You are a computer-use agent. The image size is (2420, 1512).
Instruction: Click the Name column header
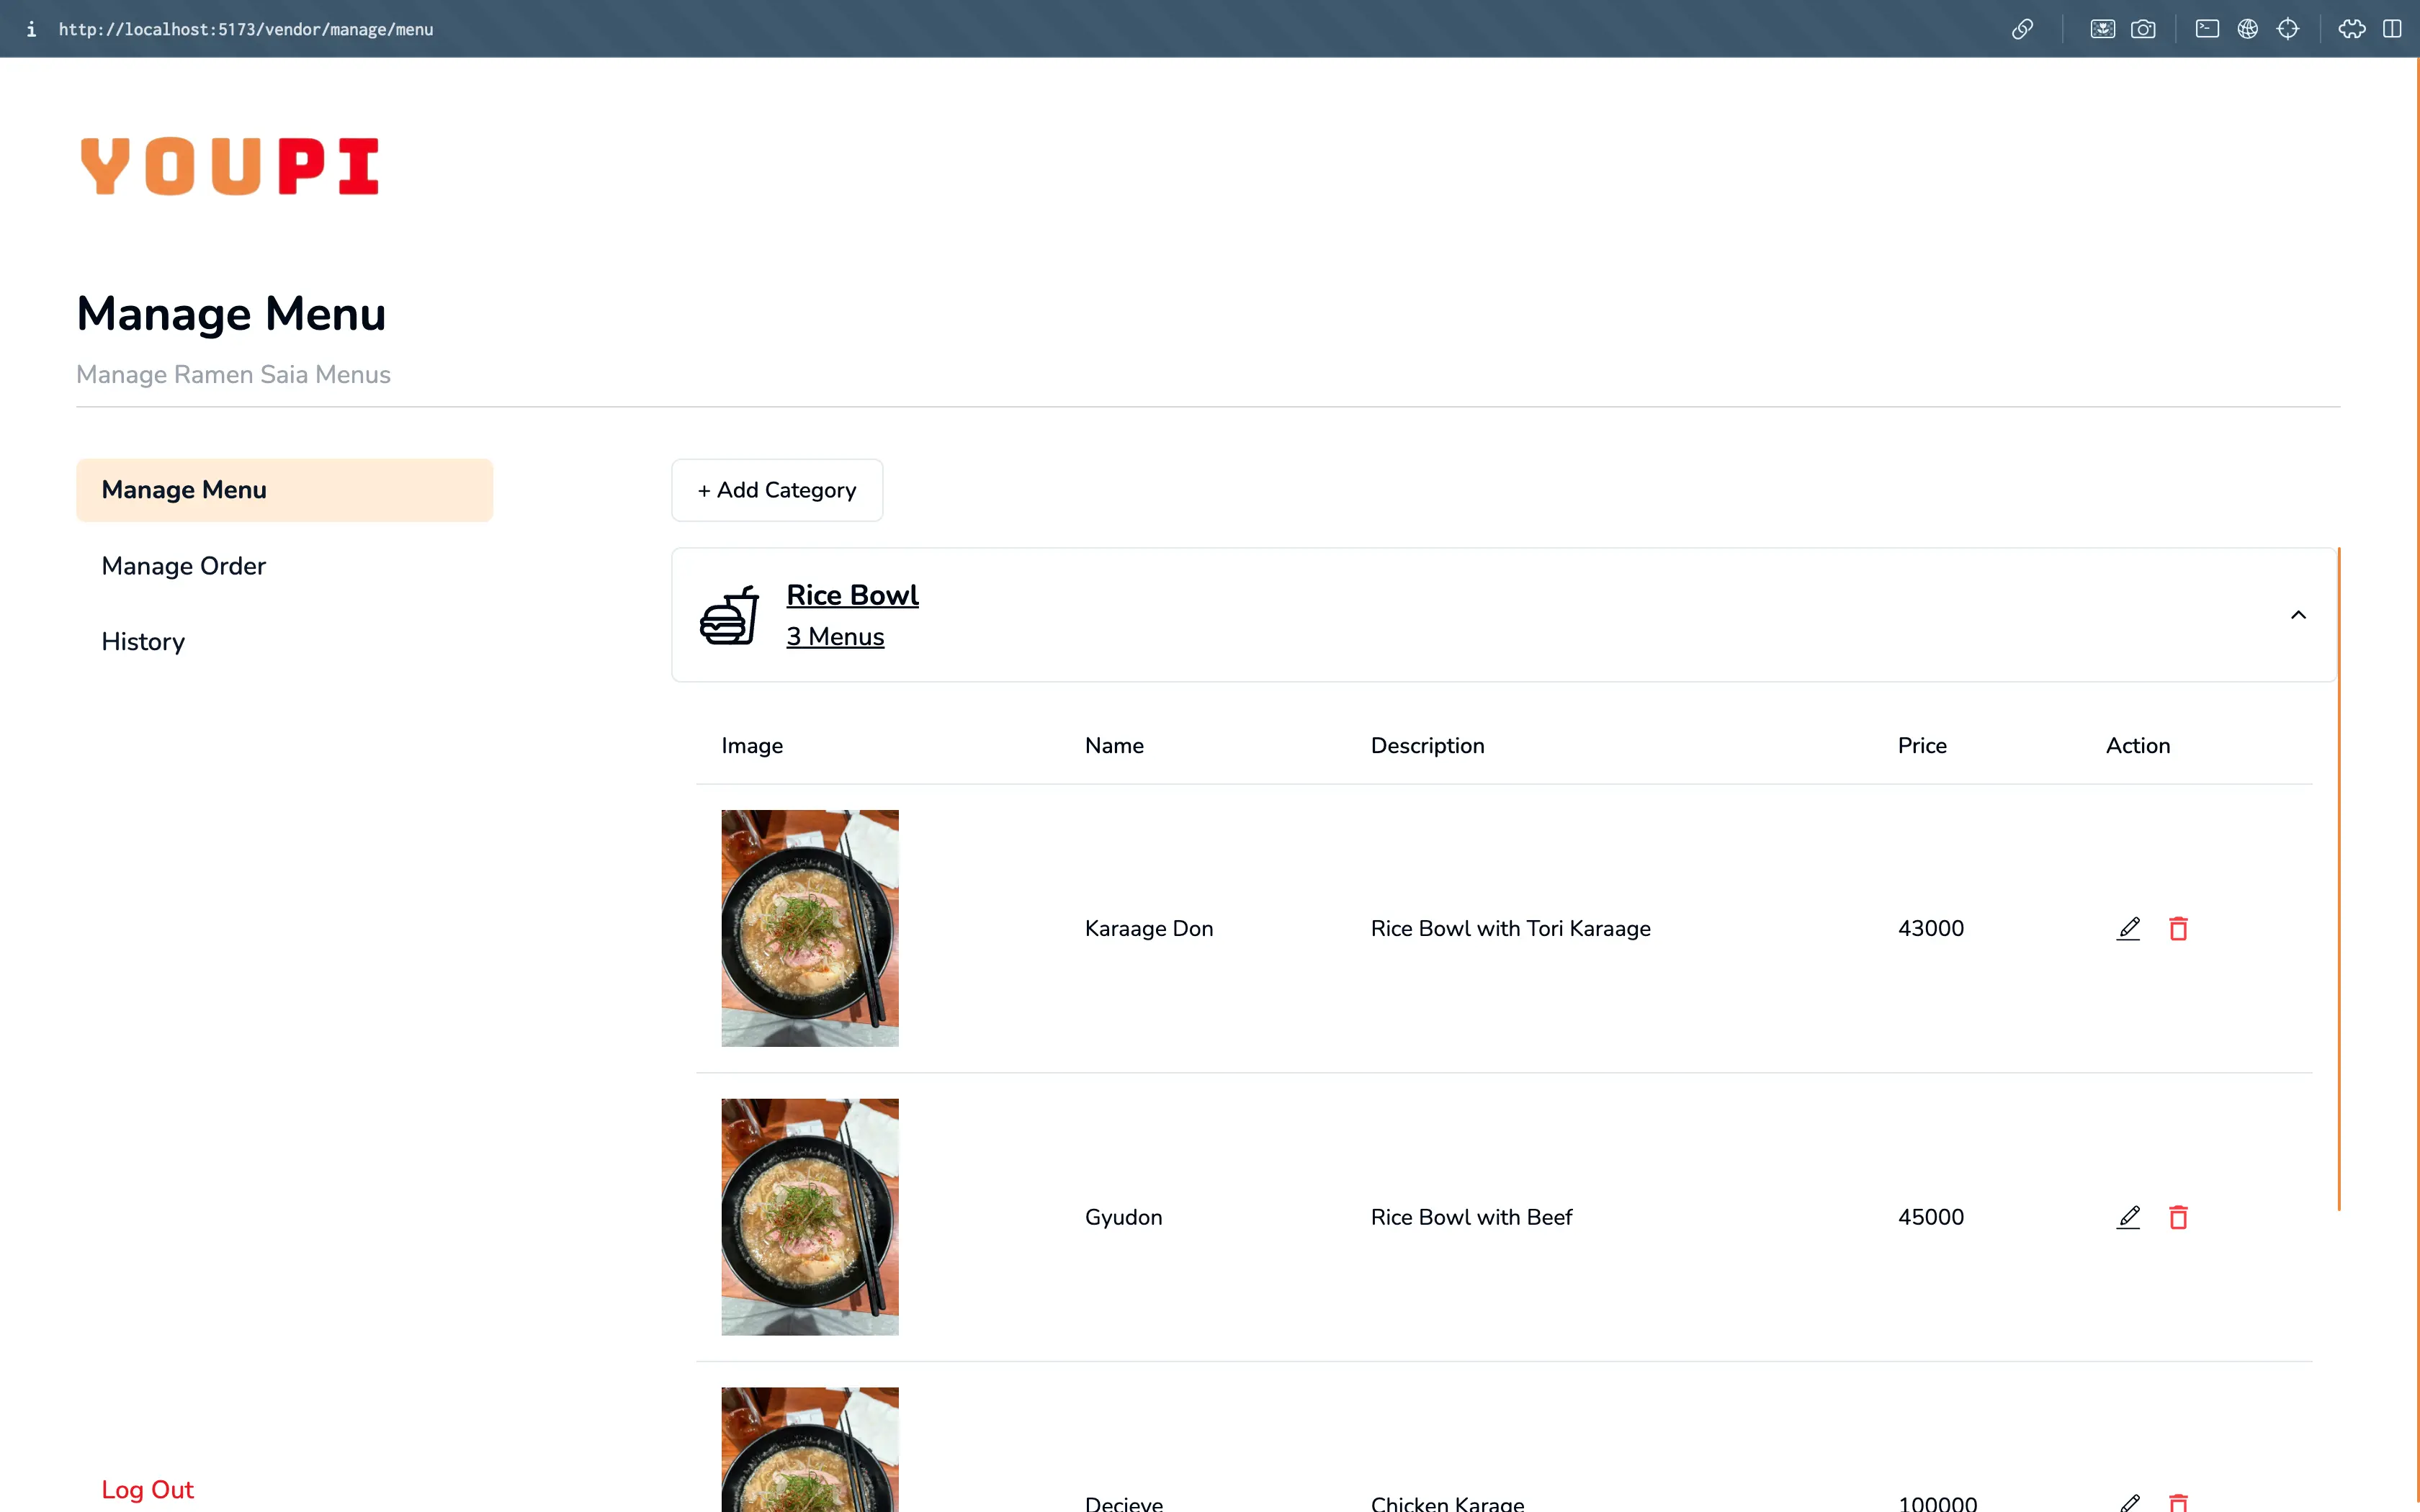point(1114,746)
